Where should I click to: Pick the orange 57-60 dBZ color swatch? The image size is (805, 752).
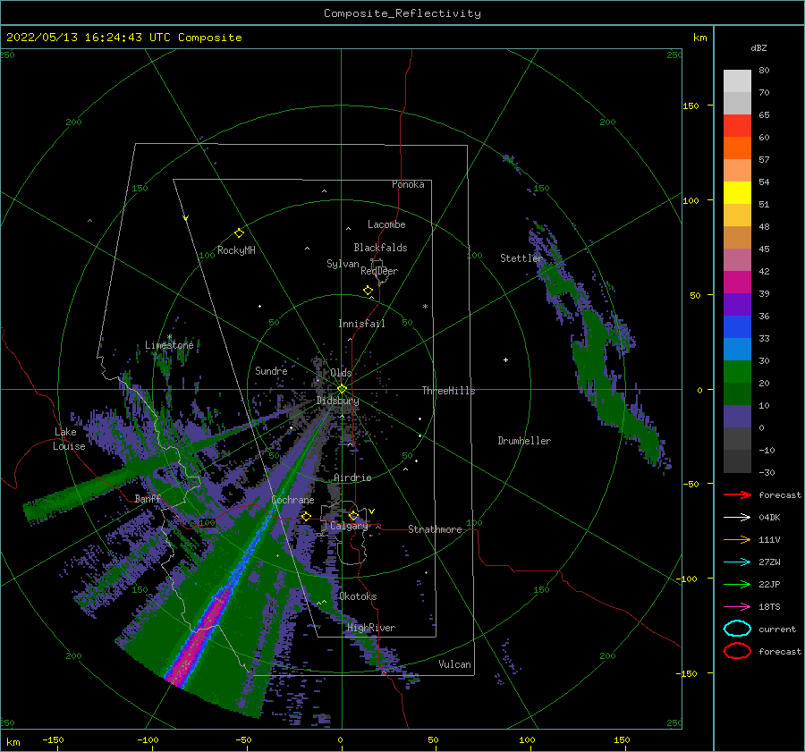click(x=737, y=148)
